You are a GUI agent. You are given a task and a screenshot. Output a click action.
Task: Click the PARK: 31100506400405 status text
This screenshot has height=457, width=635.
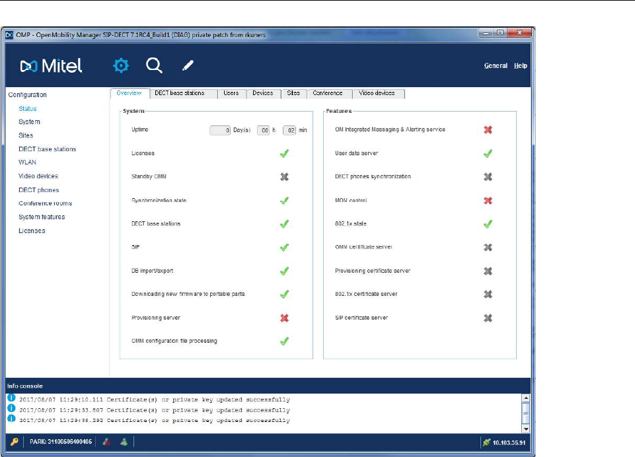61,442
